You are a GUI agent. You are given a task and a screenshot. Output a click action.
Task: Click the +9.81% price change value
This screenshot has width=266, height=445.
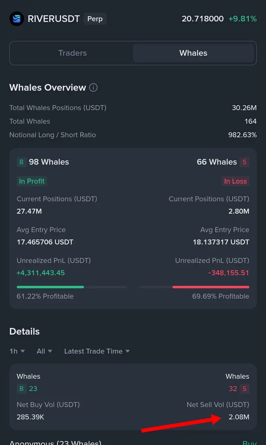tap(242, 19)
